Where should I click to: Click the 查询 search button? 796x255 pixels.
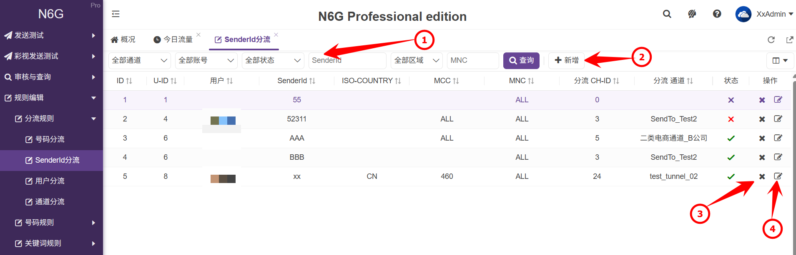[x=521, y=61]
